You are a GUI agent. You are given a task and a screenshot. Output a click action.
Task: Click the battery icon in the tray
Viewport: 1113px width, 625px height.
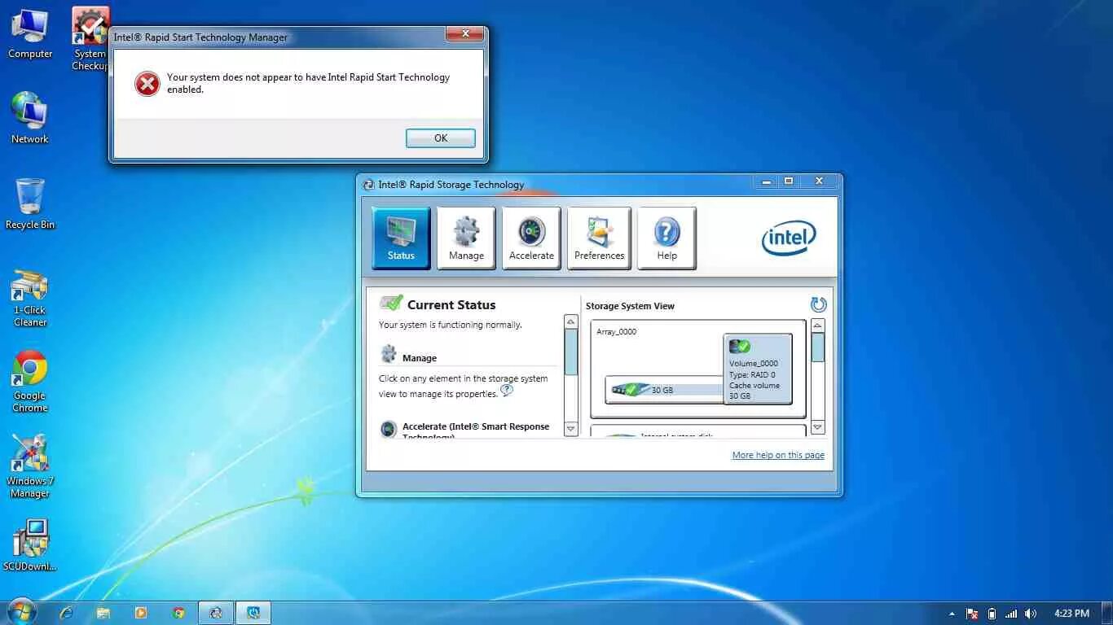pyautogui.click(x=992, y=614)
